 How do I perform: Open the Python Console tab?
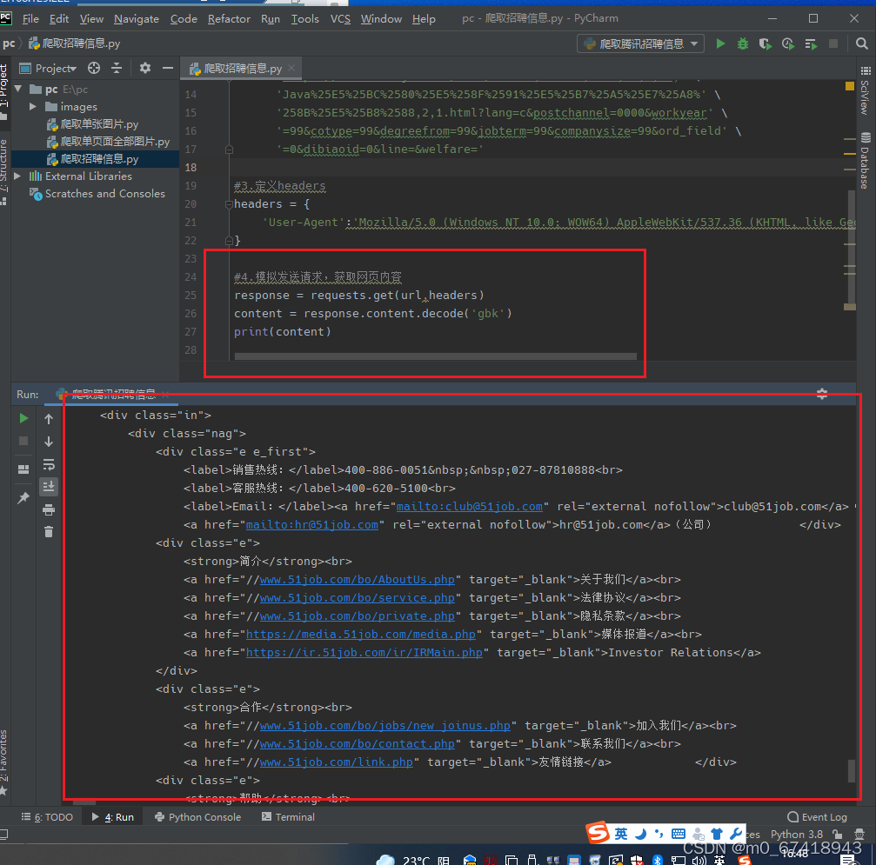(x=197, y=816)
